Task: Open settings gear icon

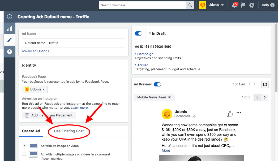Action: tap(252, 5)
